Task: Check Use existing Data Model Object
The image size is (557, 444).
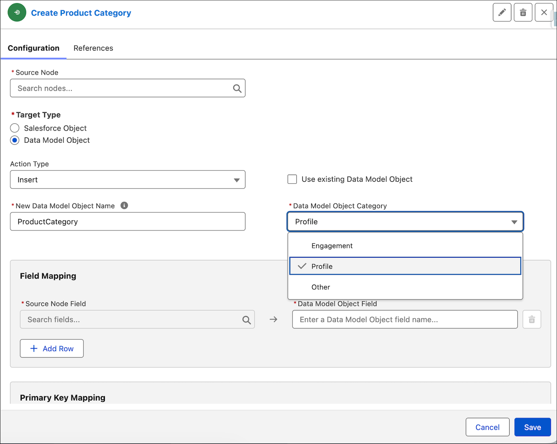Action: click(x=292, y=179)
